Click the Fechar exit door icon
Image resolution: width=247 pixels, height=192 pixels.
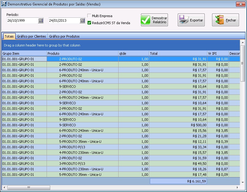[219, 20]
